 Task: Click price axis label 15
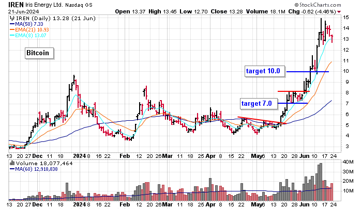(x=345, y=18)
